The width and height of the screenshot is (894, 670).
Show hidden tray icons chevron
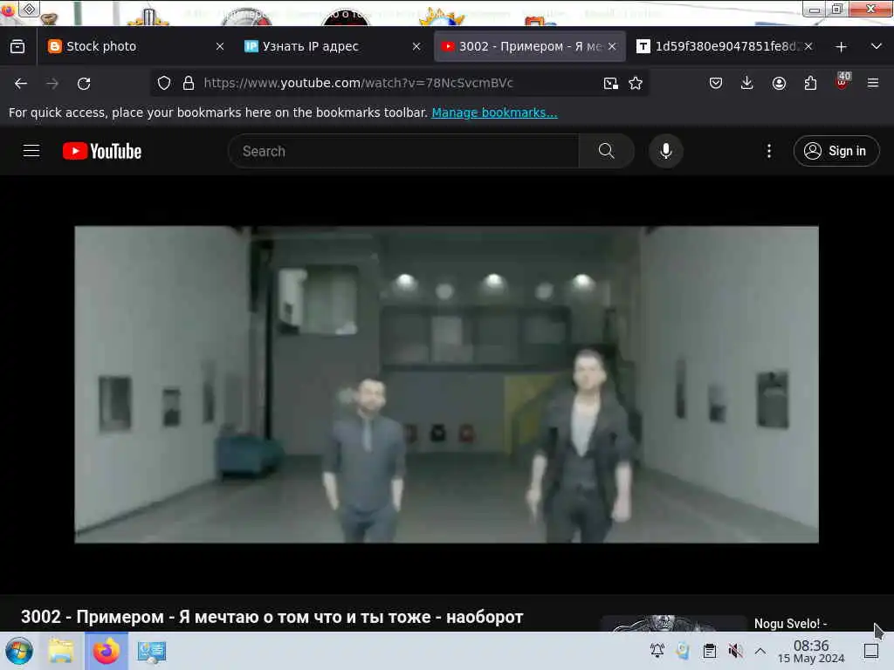760,651
